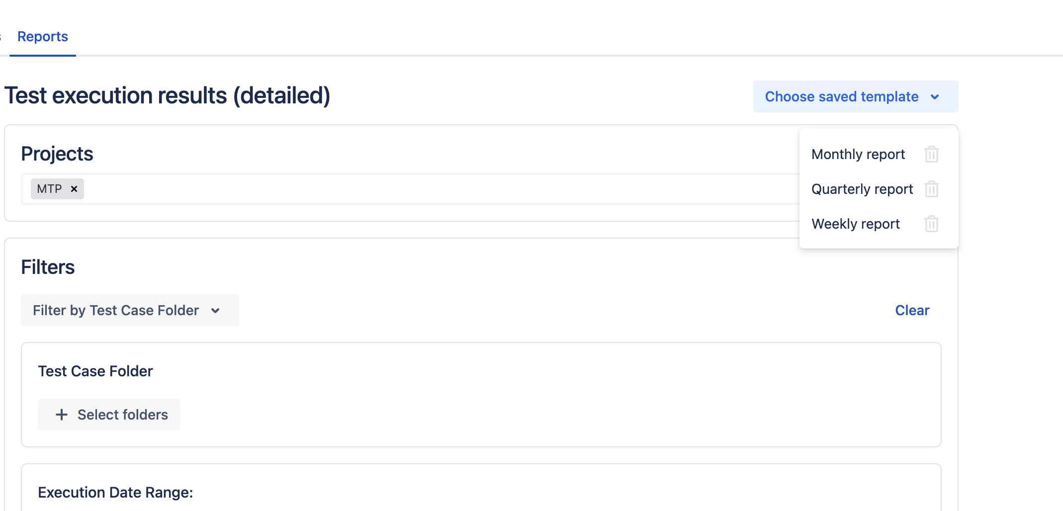This screenshot has height=511, width=1063.
Task: Delete the Monthly report template
Action: (x=931, y=155)
